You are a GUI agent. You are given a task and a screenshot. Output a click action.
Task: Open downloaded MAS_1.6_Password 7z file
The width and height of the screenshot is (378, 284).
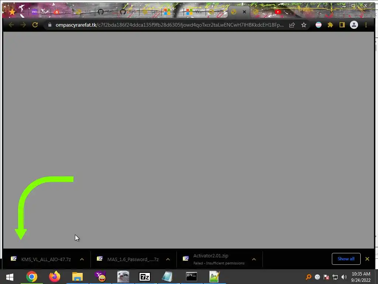point(128,259)
